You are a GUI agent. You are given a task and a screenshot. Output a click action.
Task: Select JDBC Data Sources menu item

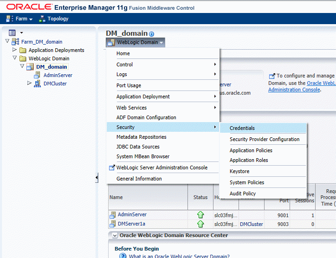point(163,147)
